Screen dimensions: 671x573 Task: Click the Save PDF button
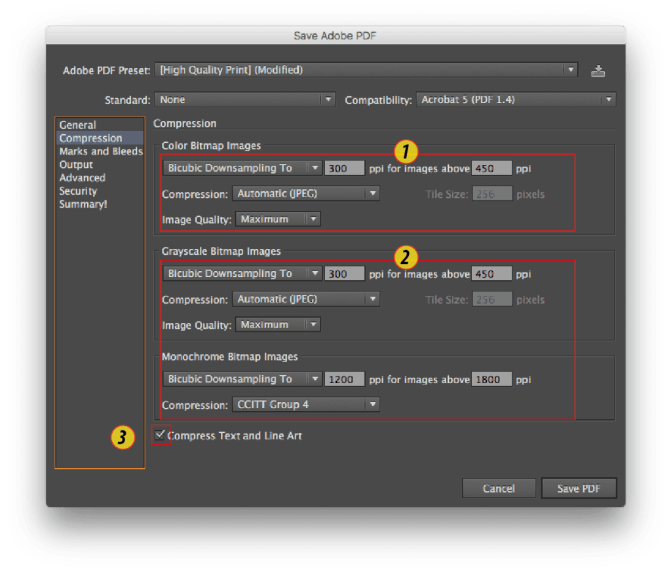tap(579, 487)
